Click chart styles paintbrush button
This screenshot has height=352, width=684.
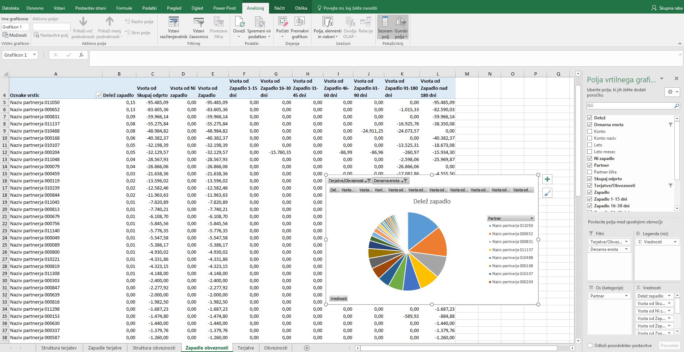tap(547, 193)
